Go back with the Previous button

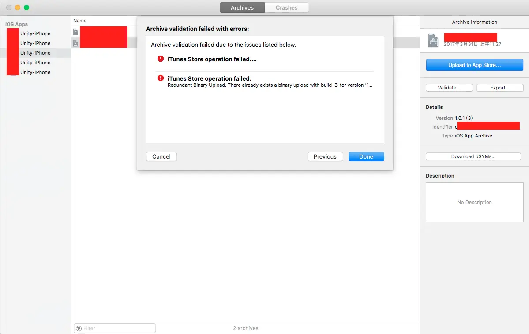click(x=325, y=156)
